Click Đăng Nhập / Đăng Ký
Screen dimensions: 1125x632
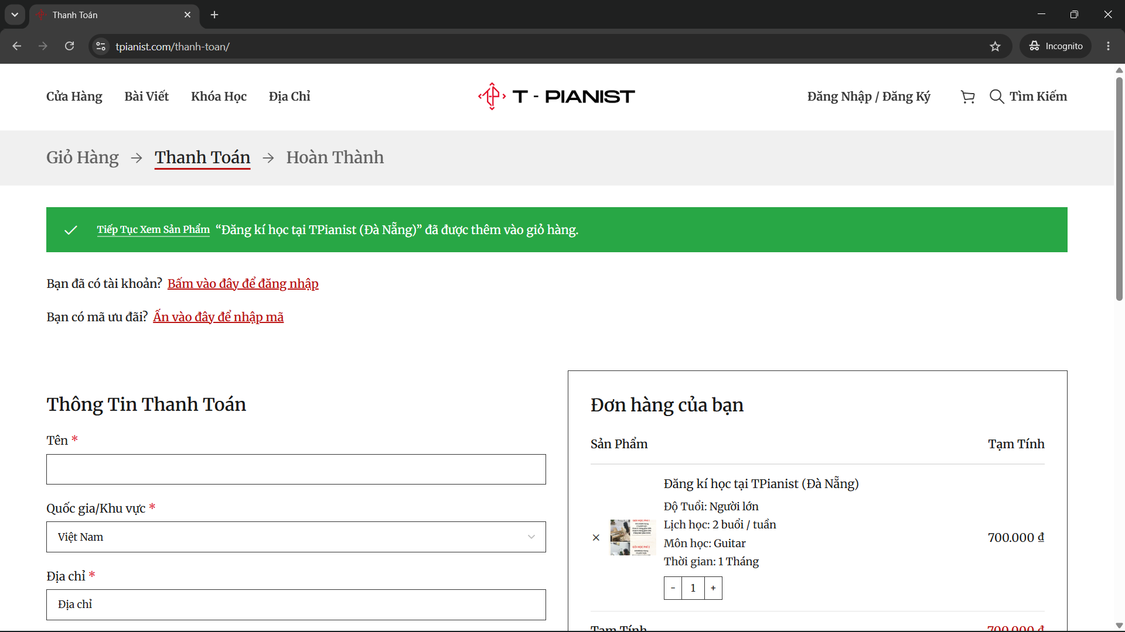868,97
